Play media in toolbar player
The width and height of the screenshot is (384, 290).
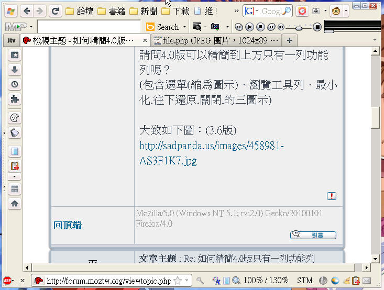coord(249,27)
